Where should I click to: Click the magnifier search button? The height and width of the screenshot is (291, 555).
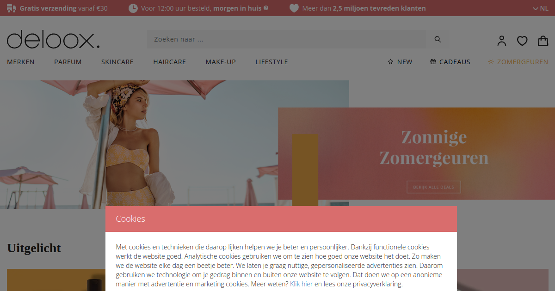[438, 39]
